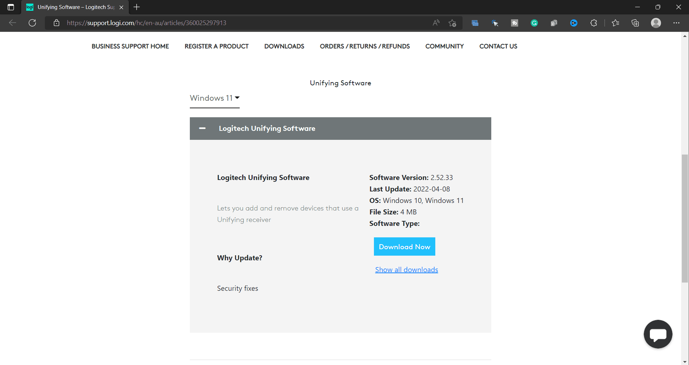This screenshot has width=689, height=365.
Task: Open tab actions menu
Action: tap(11, 7)
